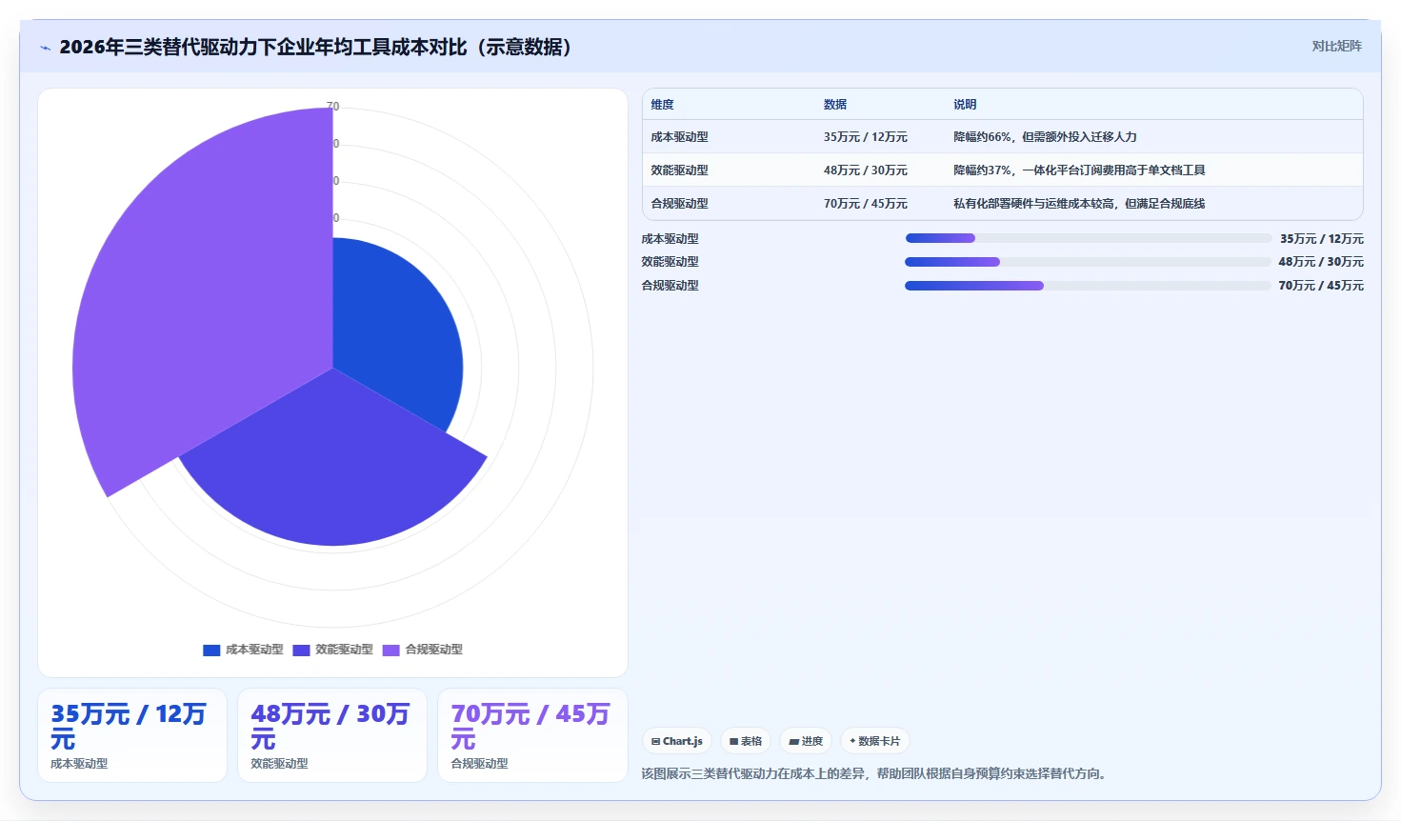The height and width of the screenshot is (821, 1401).
Task: Click the footer note starting 该图展示三类替代驱动力
Action: click(x=876, y=773)
